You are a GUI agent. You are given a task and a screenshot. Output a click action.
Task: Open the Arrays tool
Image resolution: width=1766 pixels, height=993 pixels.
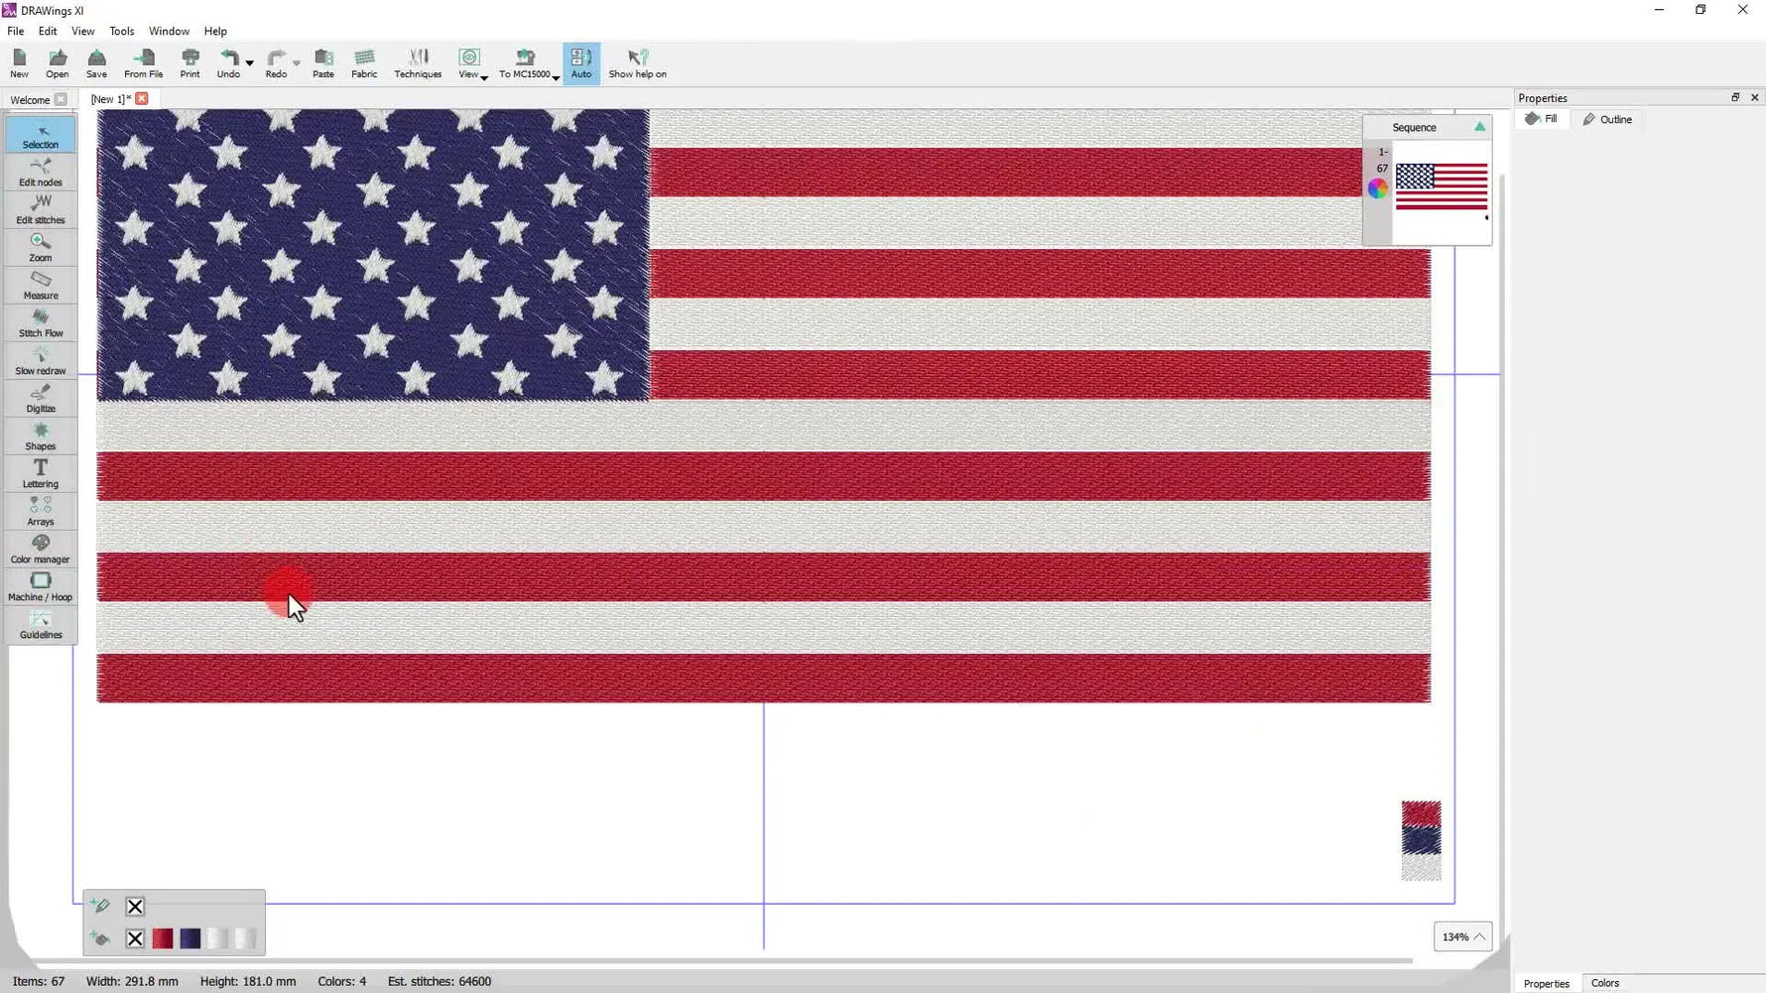41,511
